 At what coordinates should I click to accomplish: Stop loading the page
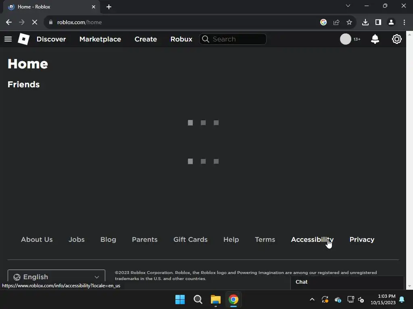[x=35, y=23]
